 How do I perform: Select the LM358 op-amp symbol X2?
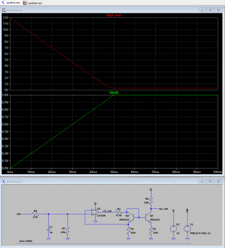(95, 211)
